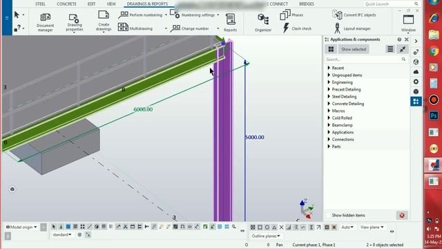The width and height of the screenshot is (442, 249).
Task: Toggle Show hidden items checkbox
Action: pos(328,215)
